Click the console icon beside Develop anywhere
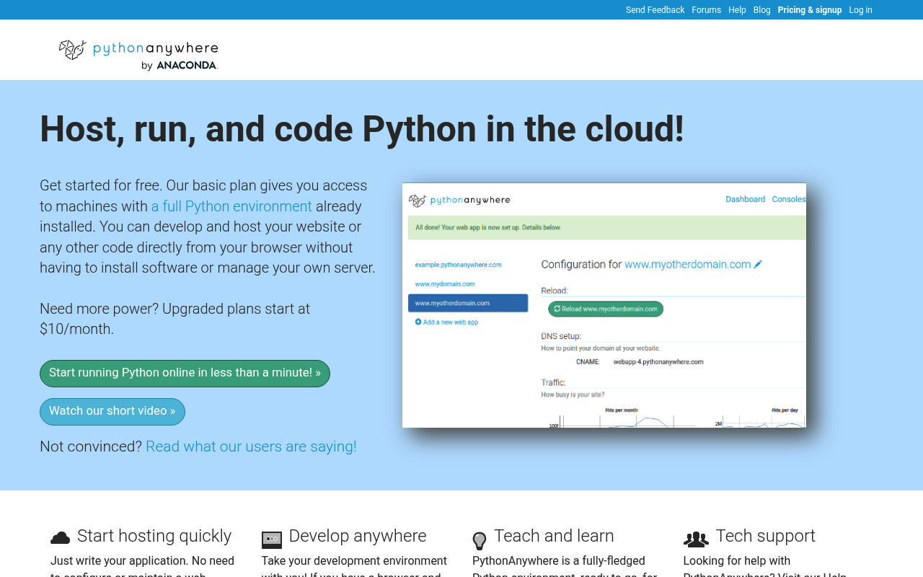The width and height of the screenshot is (923, 577). (x=272, y=539)
